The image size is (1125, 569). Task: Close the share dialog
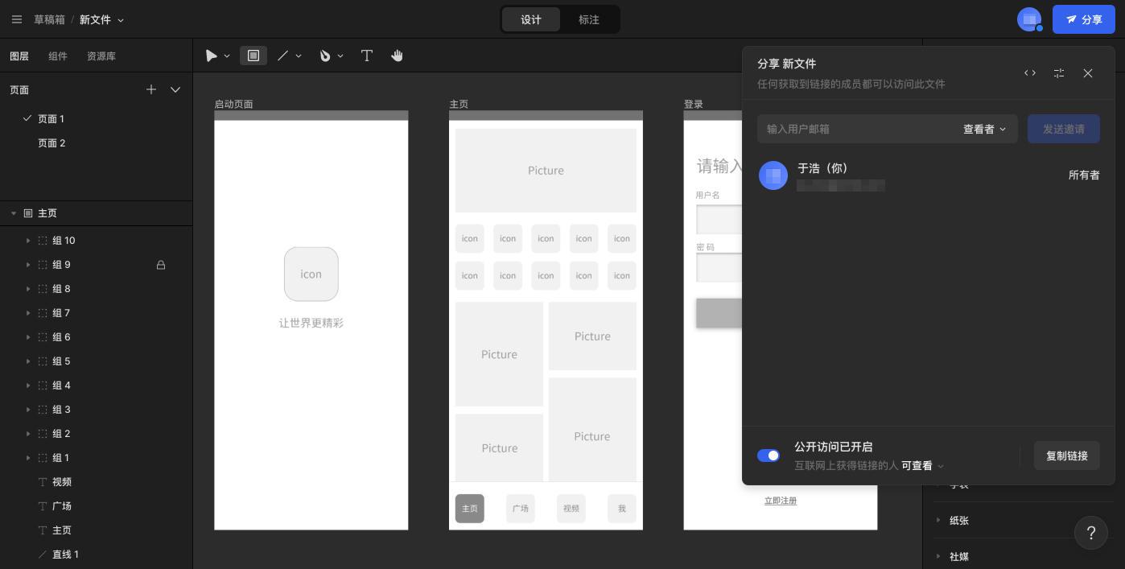click(1088, 73)
